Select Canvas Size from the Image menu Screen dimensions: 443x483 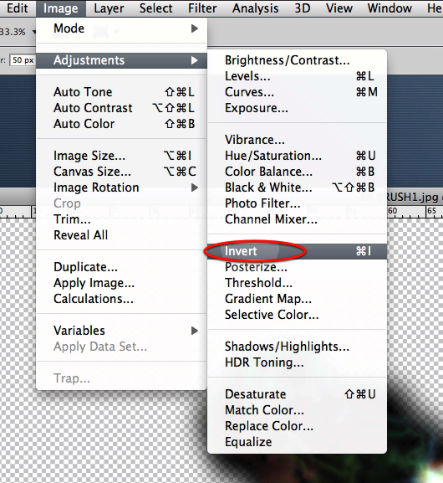click(x=121, y=172)
